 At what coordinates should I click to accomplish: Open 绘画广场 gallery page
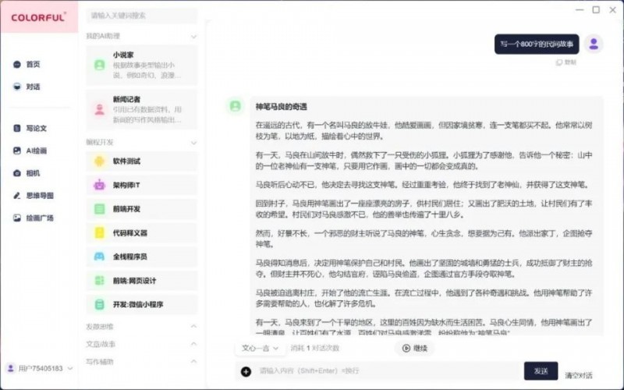pyautogui.click(x=37, y=218)
